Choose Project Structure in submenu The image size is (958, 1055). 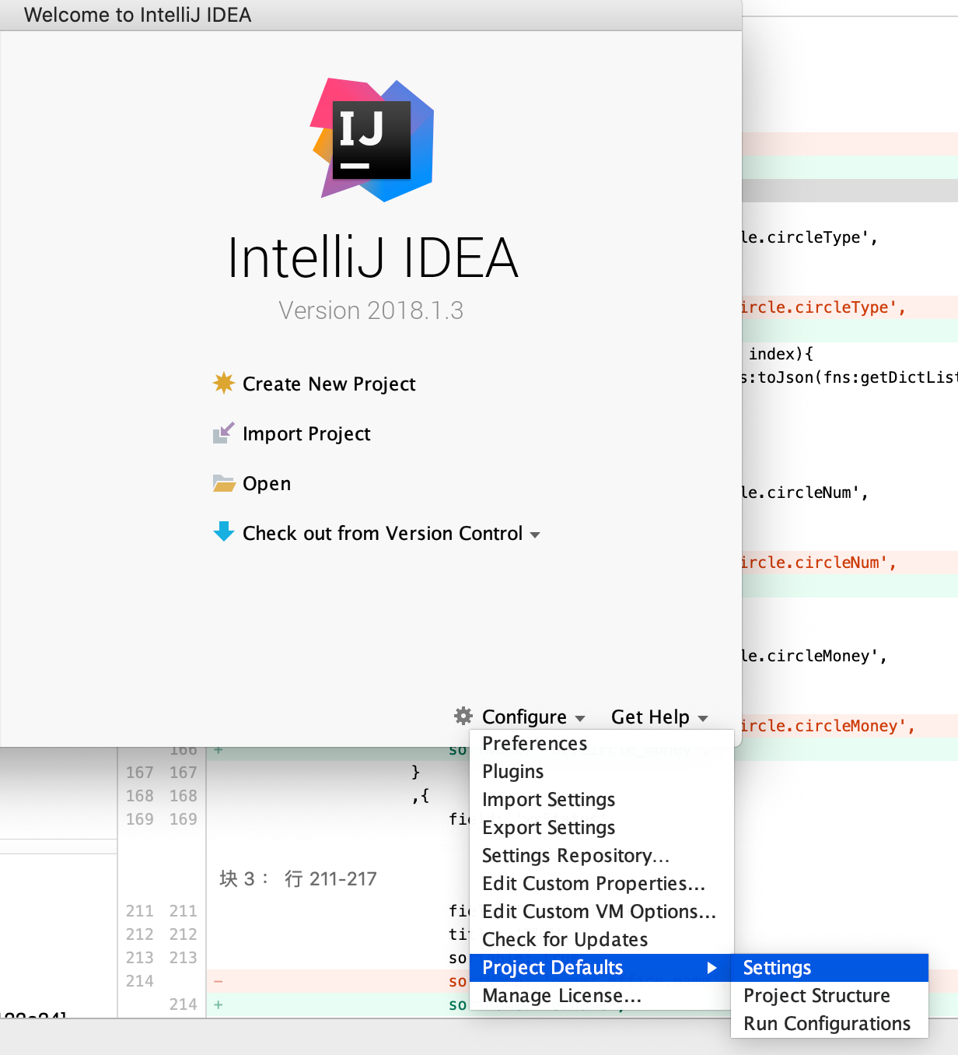coord(830,996)
